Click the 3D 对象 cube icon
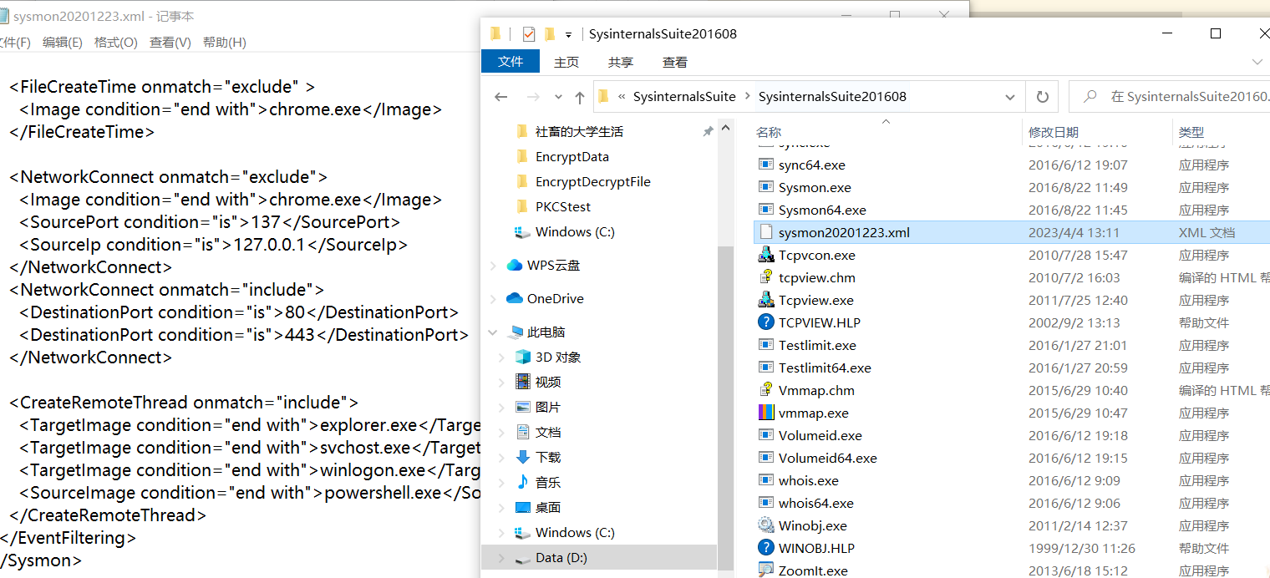Image resolution: width=1270 pixels, height=578 pixels. coord(523,357)
